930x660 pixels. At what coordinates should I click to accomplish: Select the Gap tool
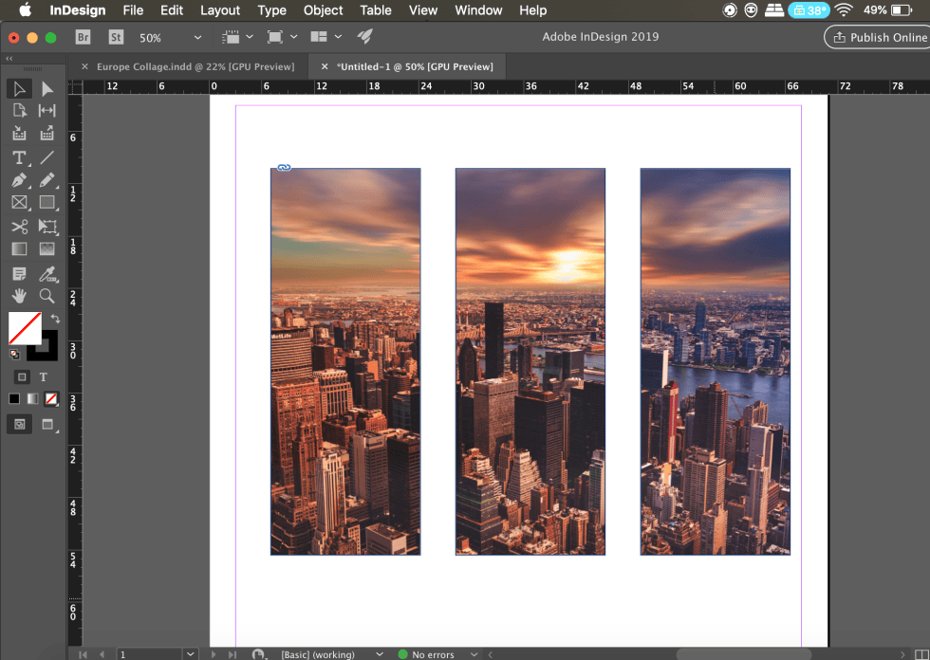(x=46, y=111)
